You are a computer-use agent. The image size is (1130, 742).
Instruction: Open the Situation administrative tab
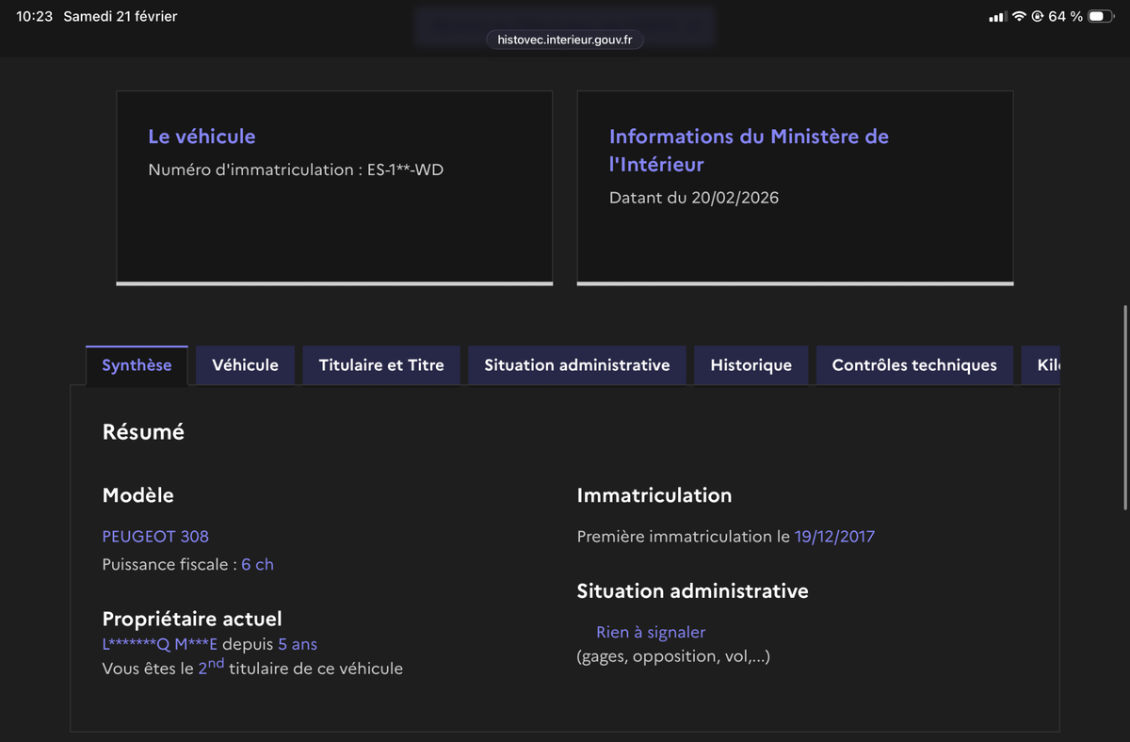[577, 365]
